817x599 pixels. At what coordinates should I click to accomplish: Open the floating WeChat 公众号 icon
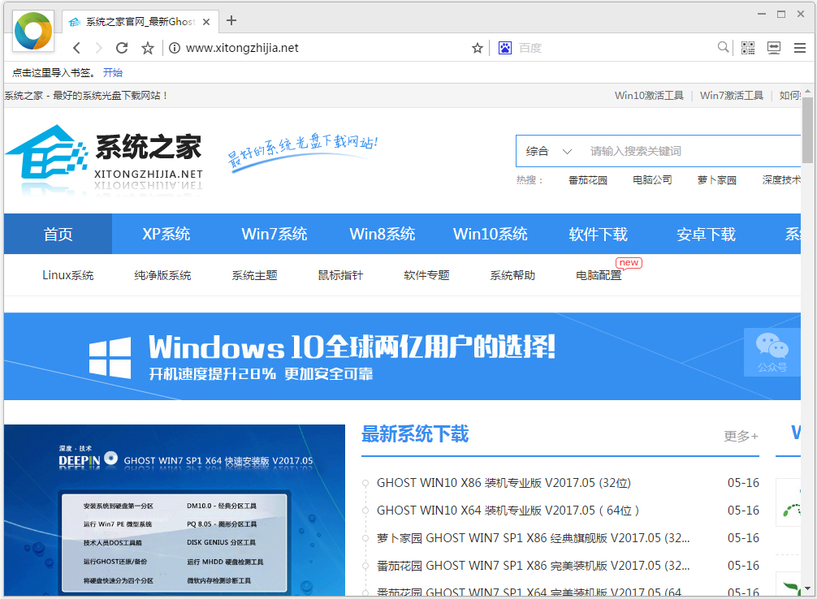(771, 352)
